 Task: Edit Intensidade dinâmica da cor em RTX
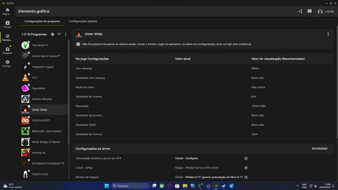[246, 158]
